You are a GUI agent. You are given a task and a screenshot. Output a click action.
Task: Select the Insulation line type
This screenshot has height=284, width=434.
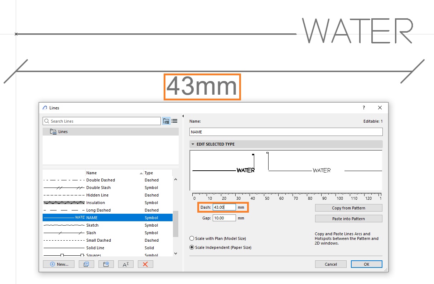[107, 203]
